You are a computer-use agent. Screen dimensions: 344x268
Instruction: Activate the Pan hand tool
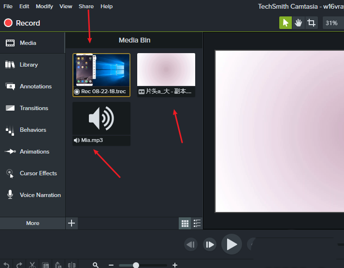tap(298, 23)
